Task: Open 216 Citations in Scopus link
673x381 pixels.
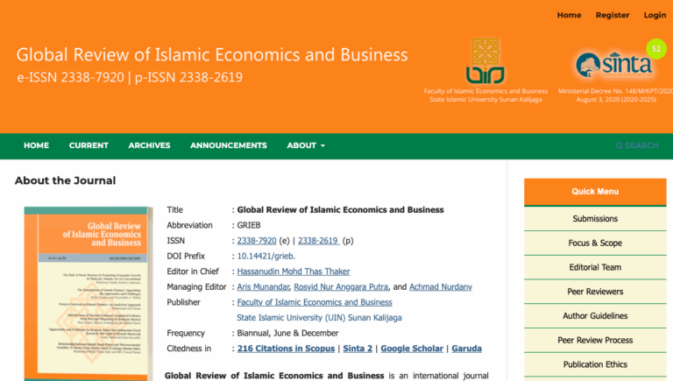Action: [287, 349]
